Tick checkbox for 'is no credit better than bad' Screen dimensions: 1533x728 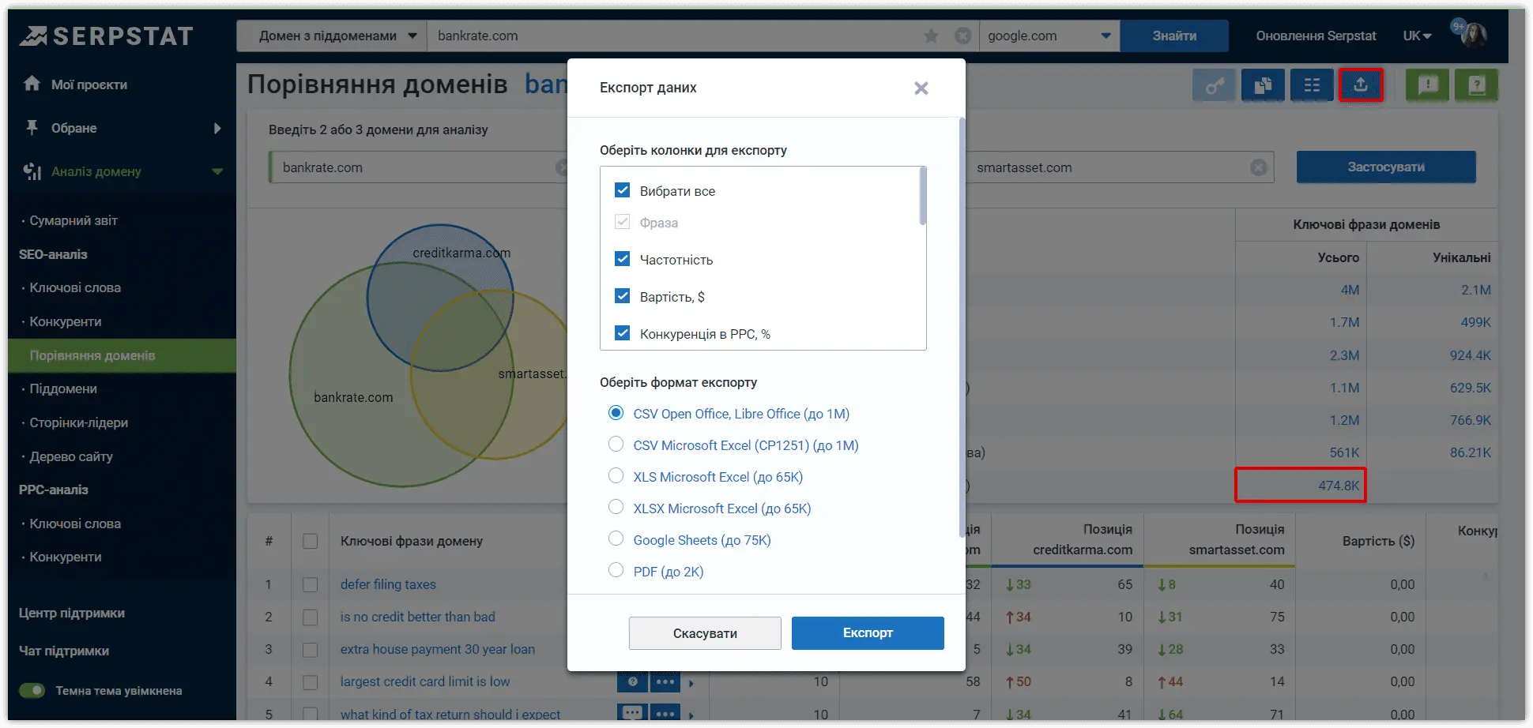[x=310, y=617]
